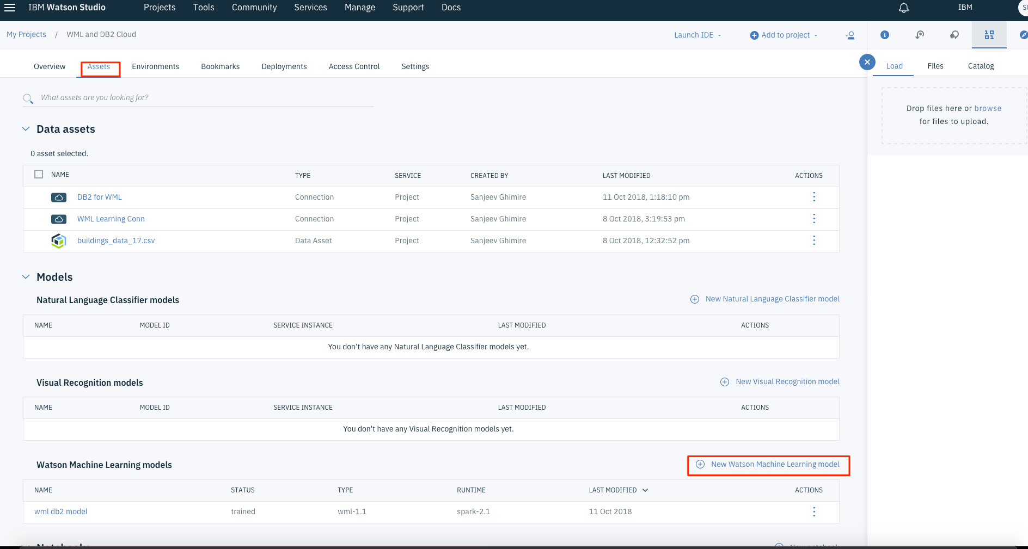Sort models by Last Modified column

[x=618, y=490]
